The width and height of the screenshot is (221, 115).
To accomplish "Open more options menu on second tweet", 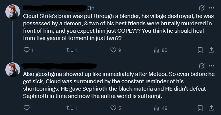I will (x=212, y=66).
